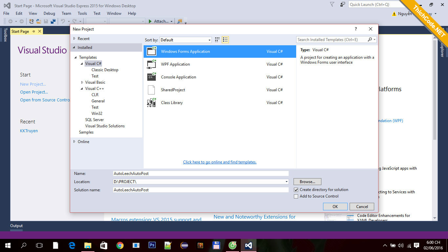This screenshot has width=448, height=252.
Task: Select the WPF Application template
Action: pyautogui.click(x=220, y=64)
